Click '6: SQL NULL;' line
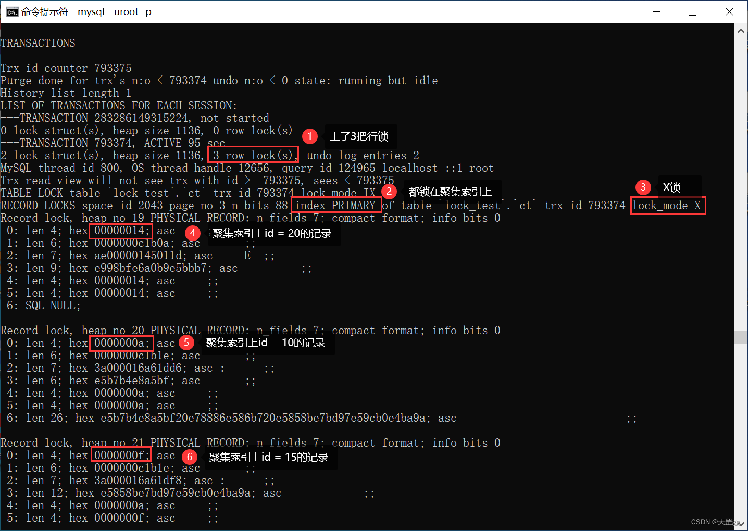This screenshot has height=531, width=748. coord(44,306)
